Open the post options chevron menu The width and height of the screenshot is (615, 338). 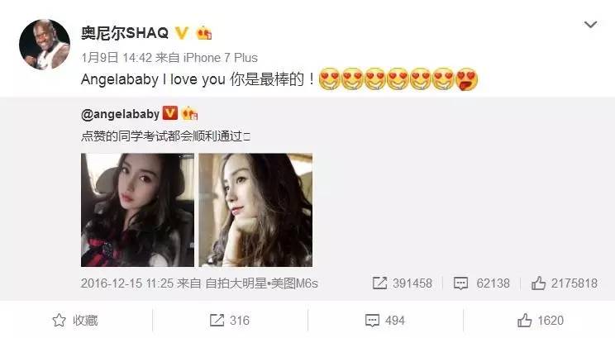(x=590, y=25)
